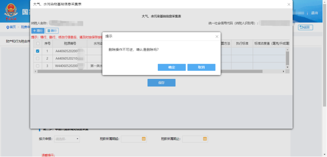Click the table scroll left arrow

tap(35, 71)
